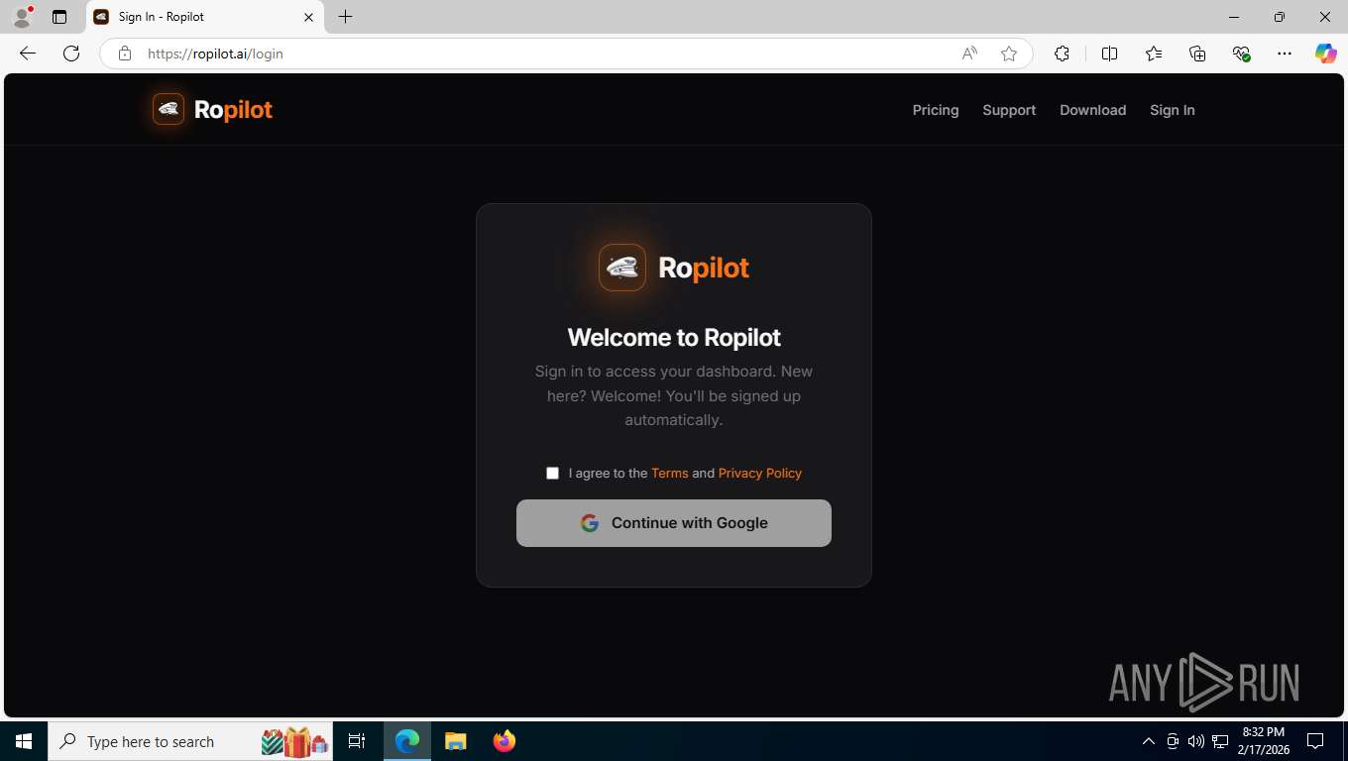Screen dimensions: 1348x761
Task: Open volume control in system tray
Action: (x=1196, y=741)
